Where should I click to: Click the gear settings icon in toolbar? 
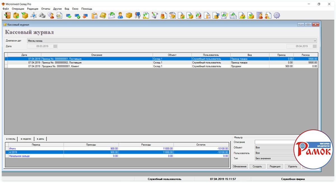coord(277,15)
